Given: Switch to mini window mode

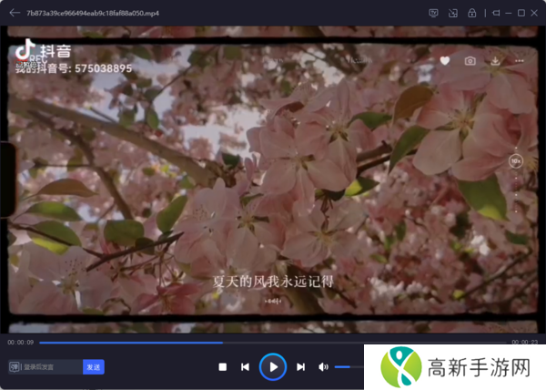Looking at the screenshot, I should [x=452, y=13].
